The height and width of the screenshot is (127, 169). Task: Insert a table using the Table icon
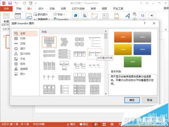click(18, 16)
